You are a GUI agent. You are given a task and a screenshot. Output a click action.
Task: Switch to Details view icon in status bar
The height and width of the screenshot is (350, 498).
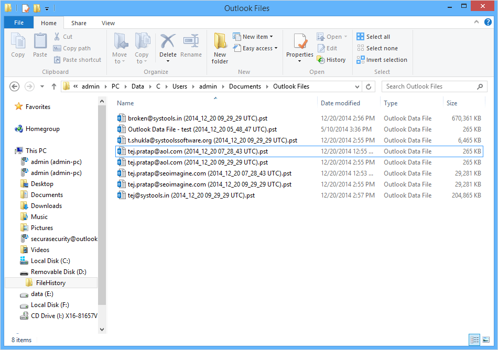click(x=474, y=340)
